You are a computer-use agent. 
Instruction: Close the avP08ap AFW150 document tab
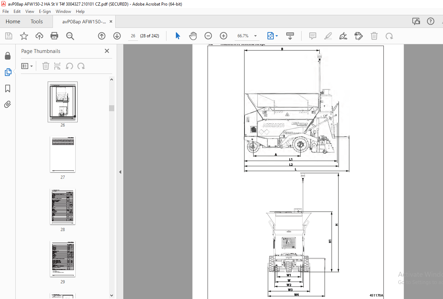[111, 22]
